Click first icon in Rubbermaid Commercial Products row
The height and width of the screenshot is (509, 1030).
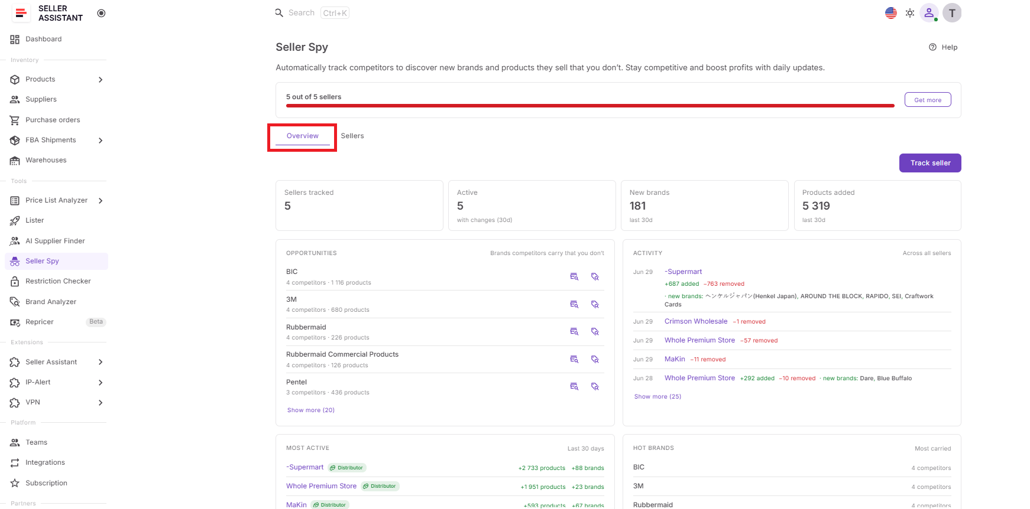tap(574, 360)
